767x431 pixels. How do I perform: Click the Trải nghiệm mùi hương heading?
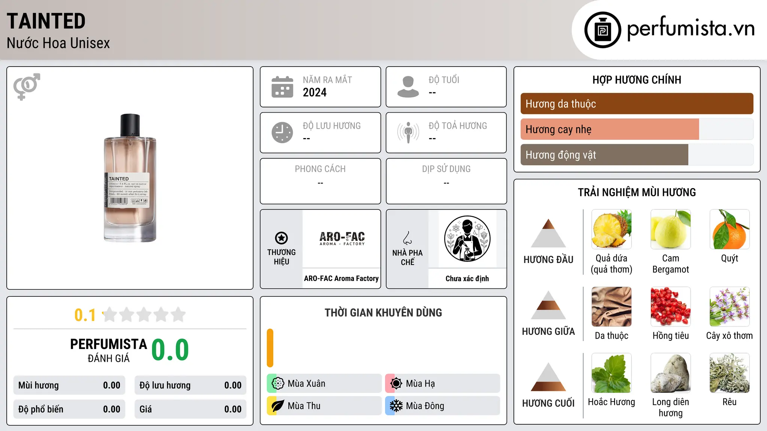pos(637,192)
